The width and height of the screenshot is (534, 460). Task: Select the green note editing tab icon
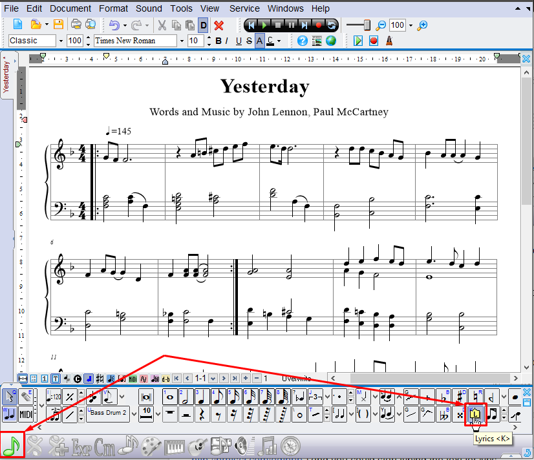(x=12, y=445)
